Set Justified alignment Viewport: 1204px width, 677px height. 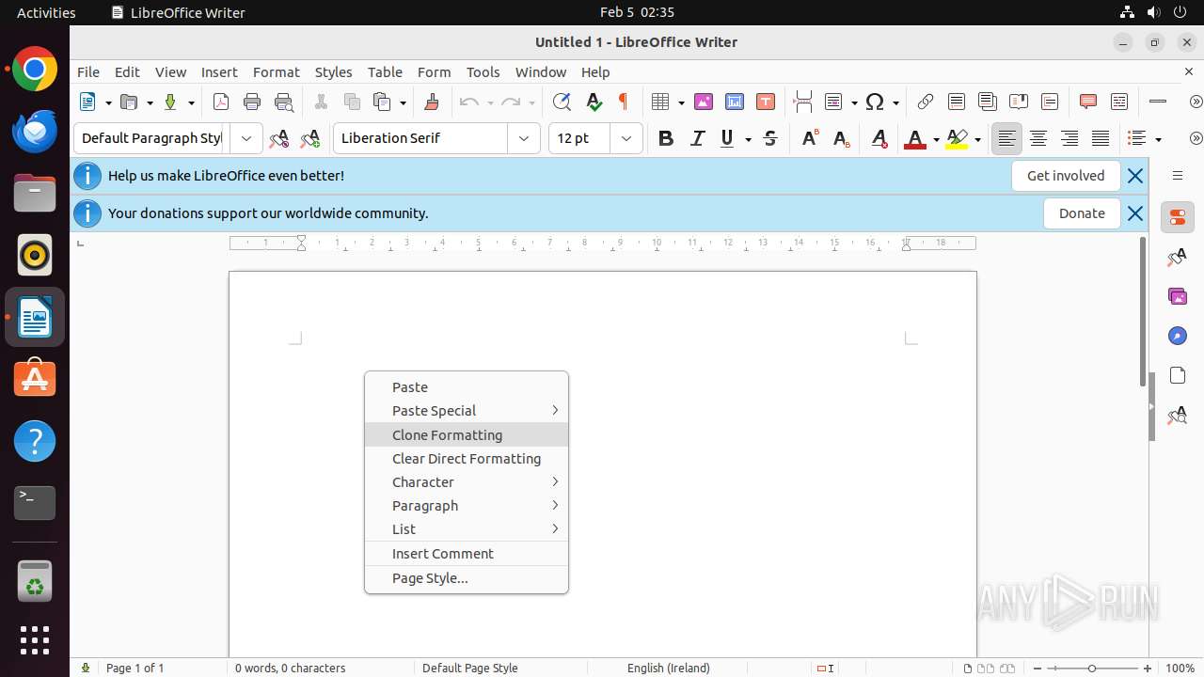click(1101, 138)
